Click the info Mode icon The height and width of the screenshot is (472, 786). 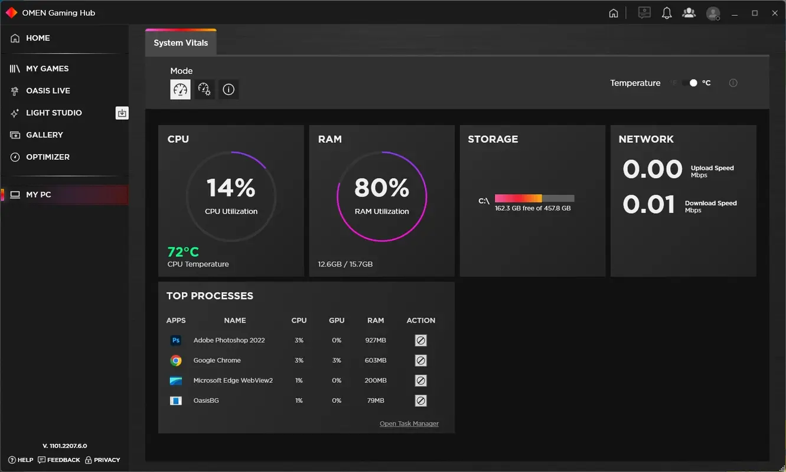click(229, 89)
